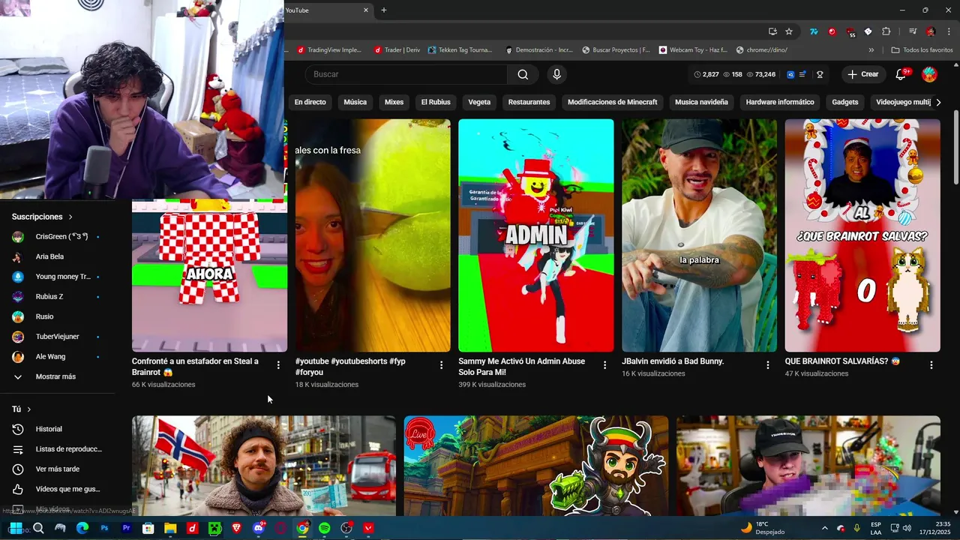
Task: Select the 'Vegeta' filter chip
Action: [x=479, y=102]
